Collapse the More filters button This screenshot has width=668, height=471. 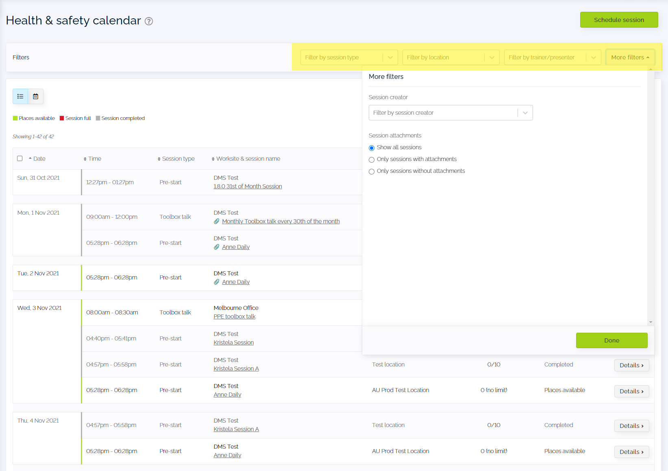630,57
